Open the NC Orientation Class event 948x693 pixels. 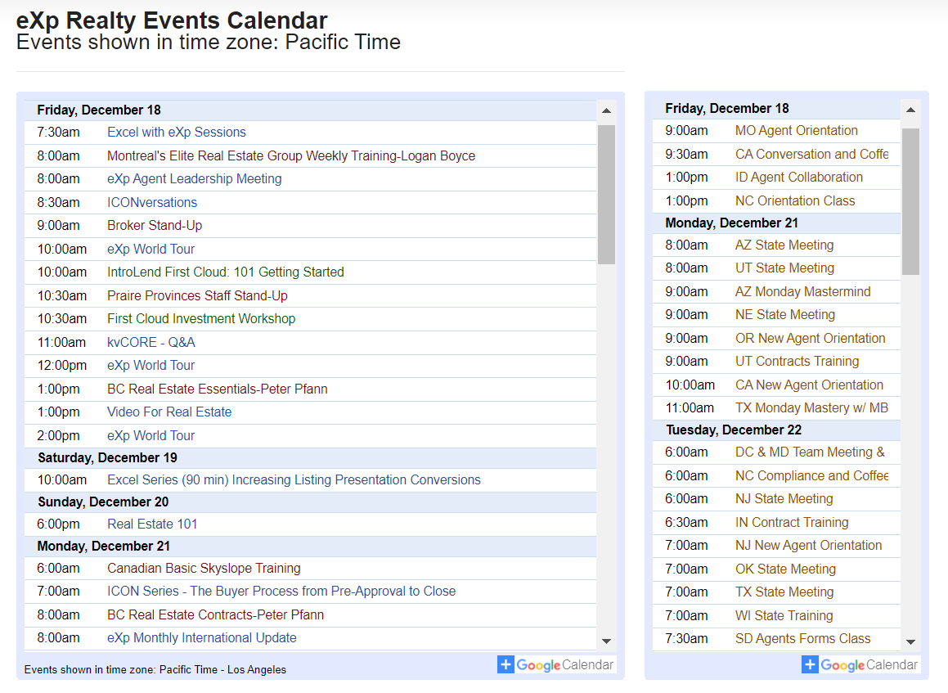[x=795, y=200]
